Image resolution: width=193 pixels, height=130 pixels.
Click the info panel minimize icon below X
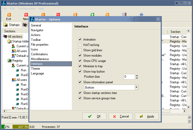click(x=190, y=121)
